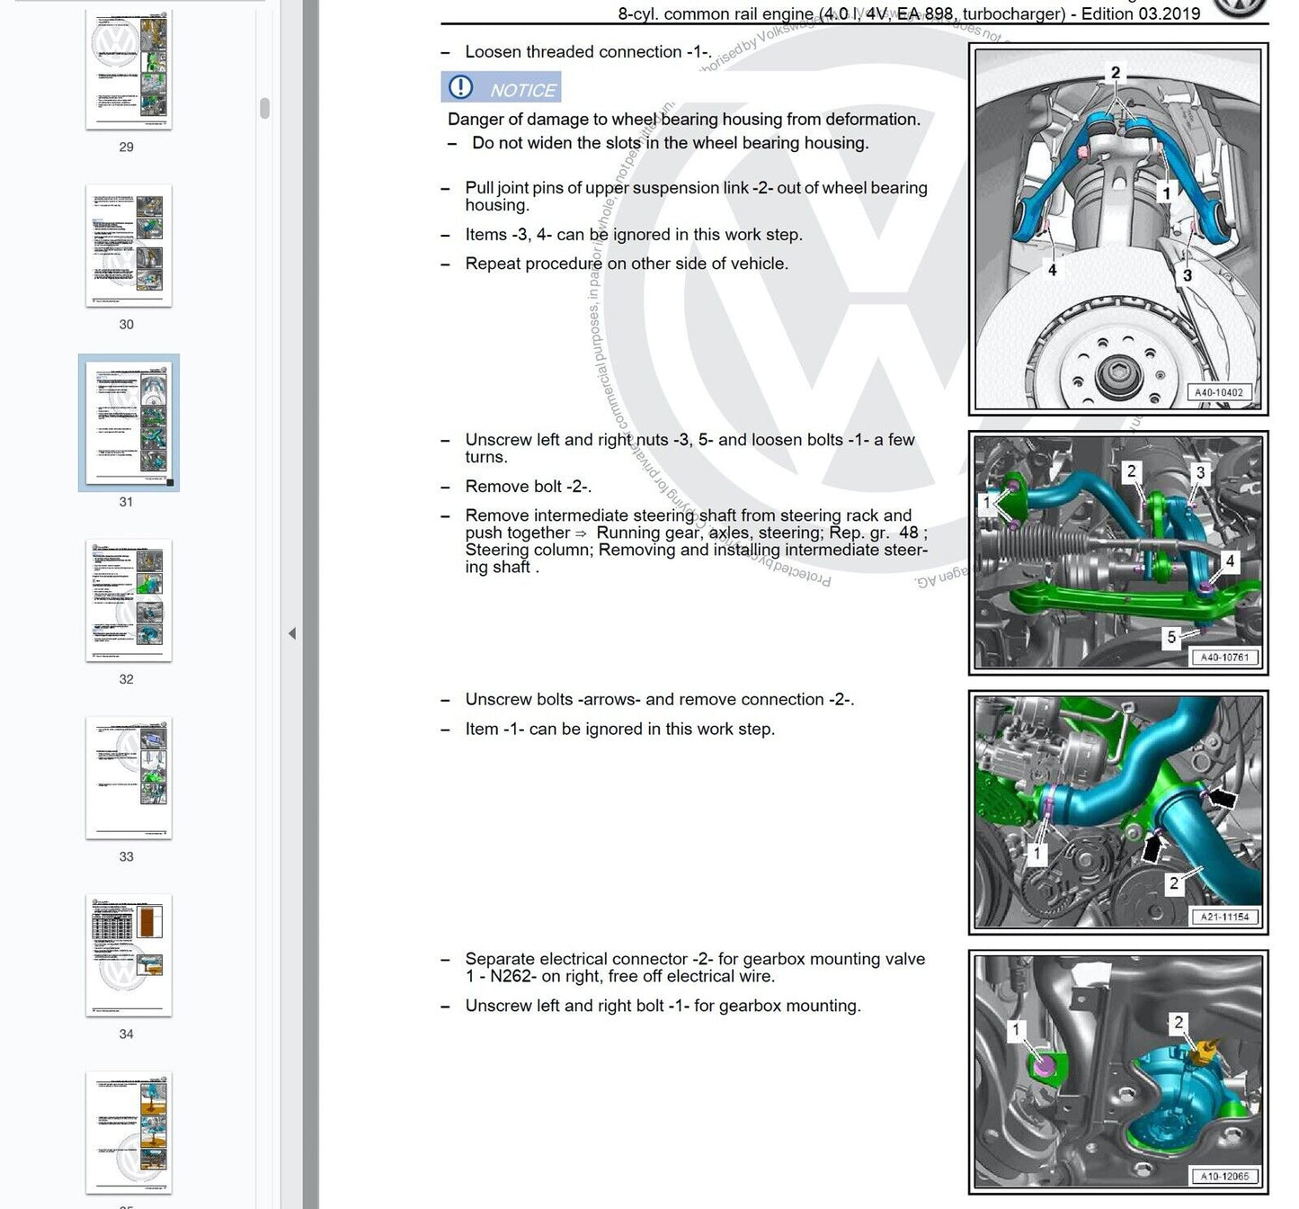Click the VW logo in page header
This screenshot has width=1299, height=1209.
(1239, 7)
